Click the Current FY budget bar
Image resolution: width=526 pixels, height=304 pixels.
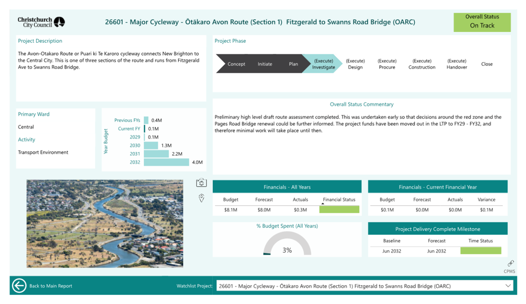[x=145, y=129]
